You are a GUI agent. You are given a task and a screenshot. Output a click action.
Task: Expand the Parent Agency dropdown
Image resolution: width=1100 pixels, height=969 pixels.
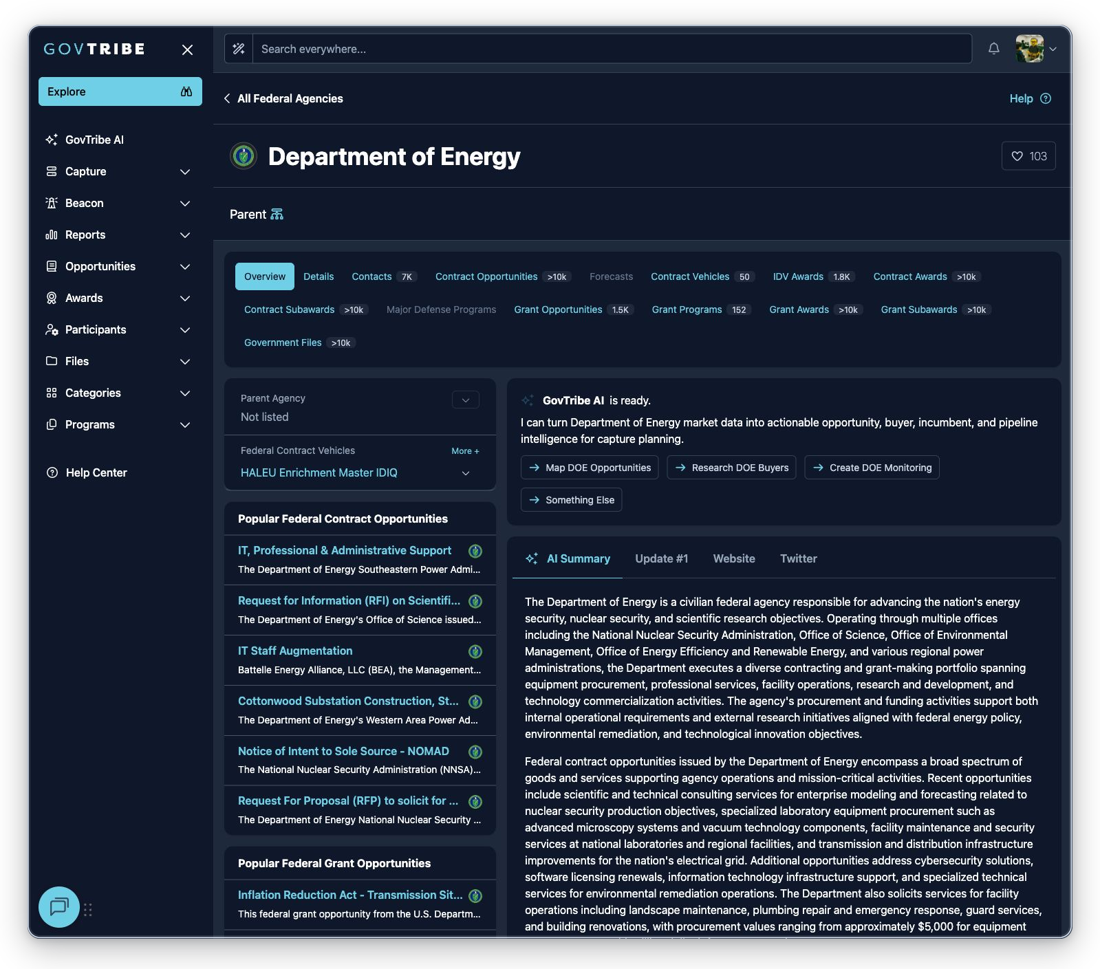click(x=466, y=400)
